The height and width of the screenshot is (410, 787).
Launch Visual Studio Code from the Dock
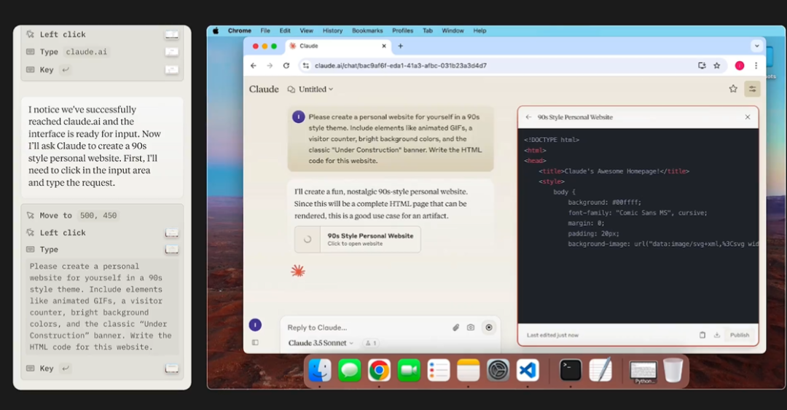point(528,371)
